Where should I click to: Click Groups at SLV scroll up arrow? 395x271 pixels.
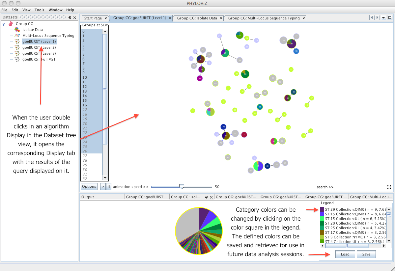(105, 32)
